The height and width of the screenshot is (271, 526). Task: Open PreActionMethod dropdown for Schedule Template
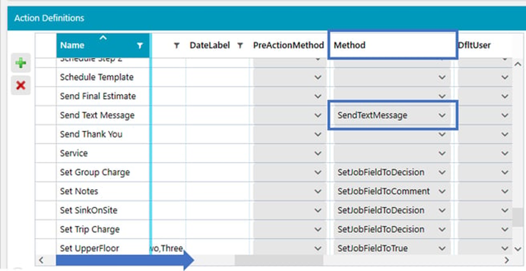pyautogui.click(x=318, y=78)
